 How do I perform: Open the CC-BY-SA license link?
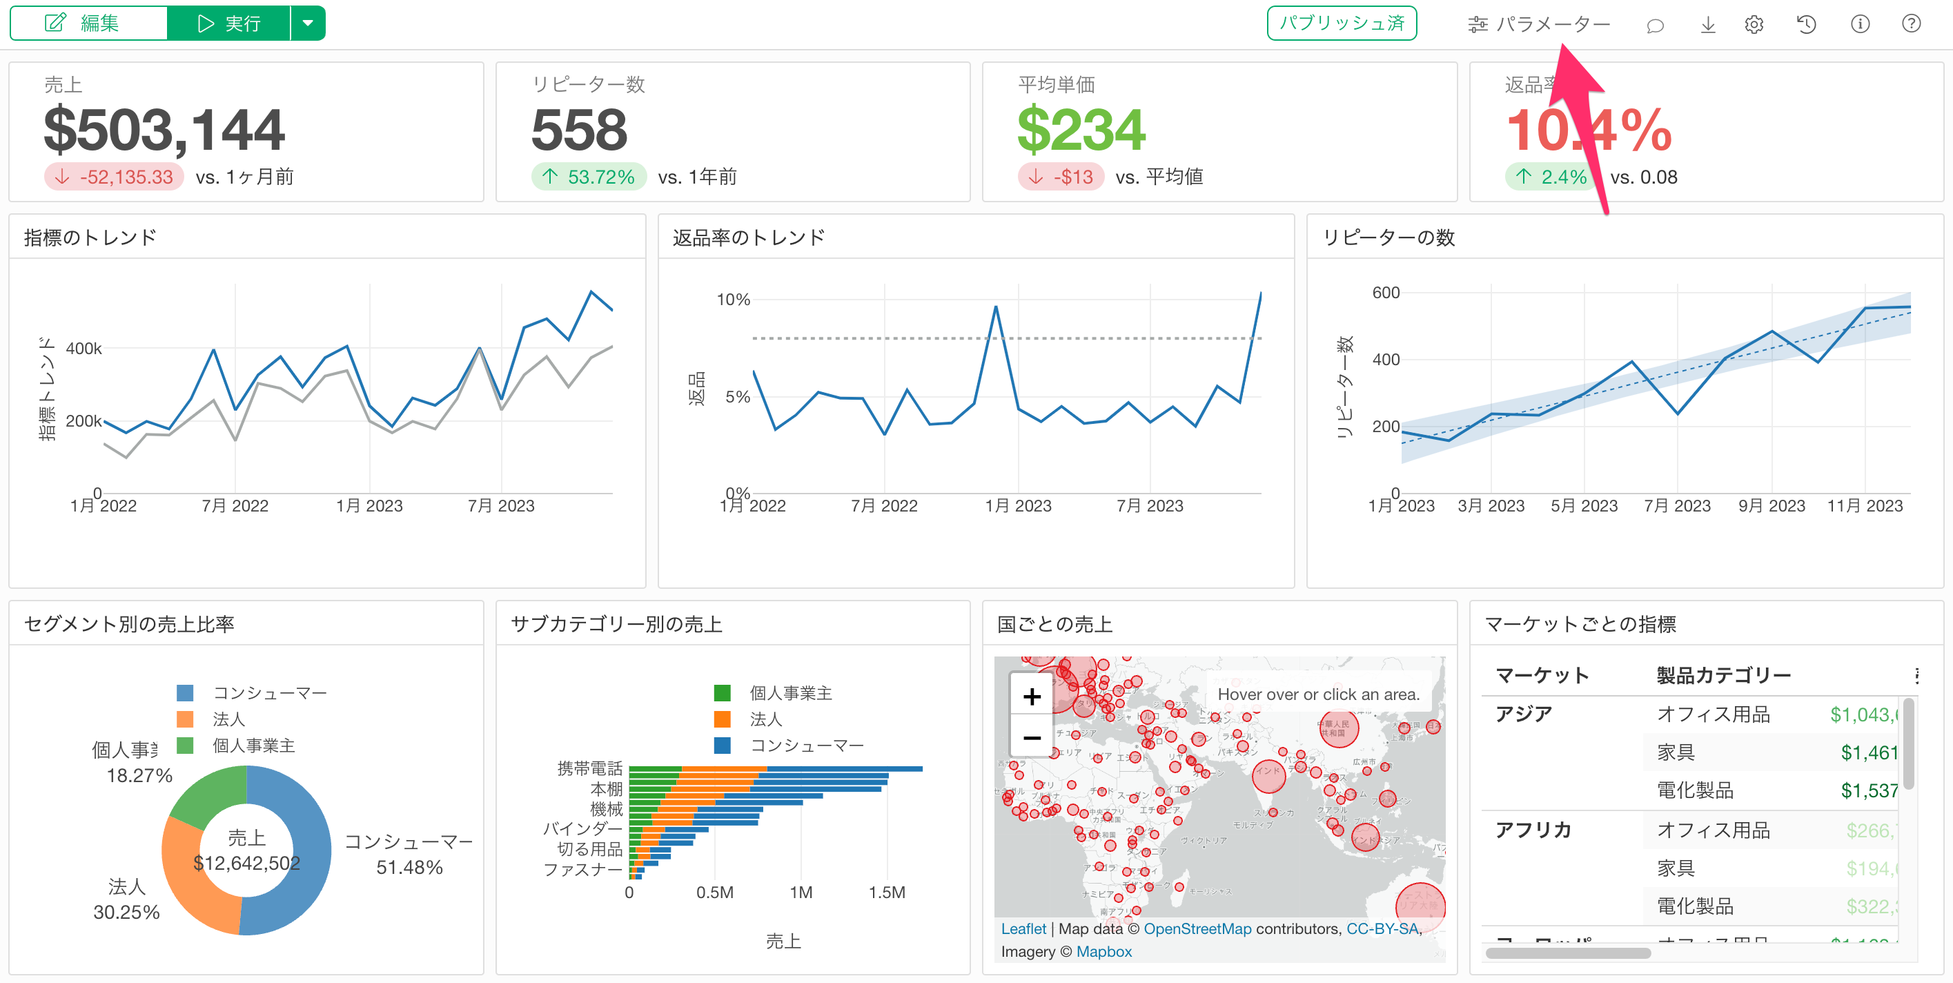1382,929
